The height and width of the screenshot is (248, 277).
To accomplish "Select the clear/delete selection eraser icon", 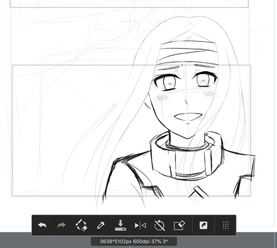I will (x=81, y=225).
